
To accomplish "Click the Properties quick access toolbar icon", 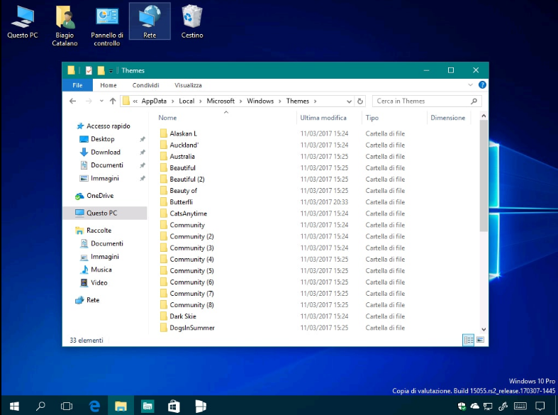I will coord(89,70).
